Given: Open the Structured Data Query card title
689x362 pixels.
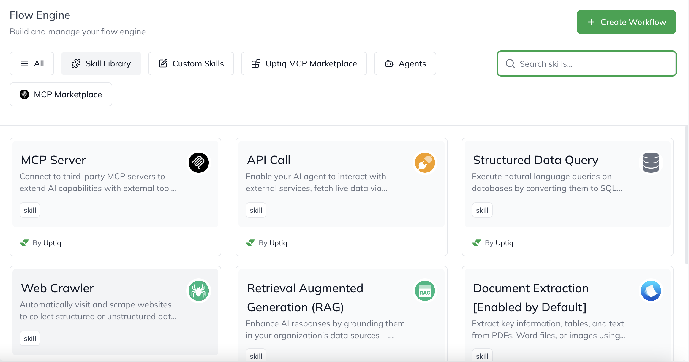Looking at the screenshot, I should pyautogui.click(x=535, y=160).
